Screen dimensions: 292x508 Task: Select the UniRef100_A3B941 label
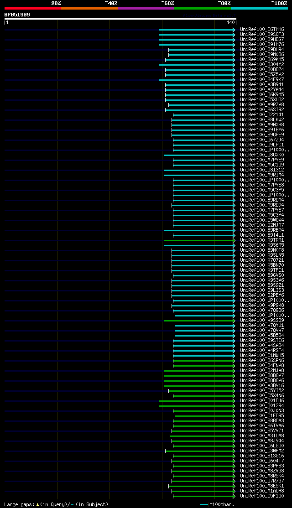coord(262,84)
